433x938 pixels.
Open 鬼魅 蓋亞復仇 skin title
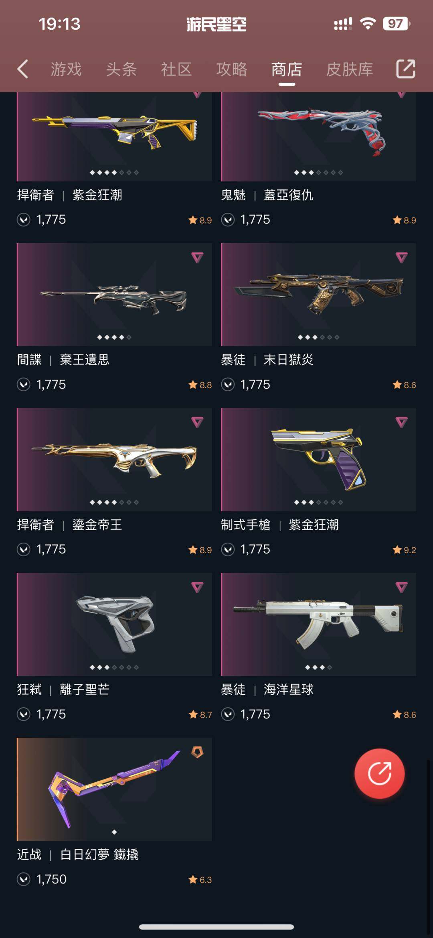[267, 195]
